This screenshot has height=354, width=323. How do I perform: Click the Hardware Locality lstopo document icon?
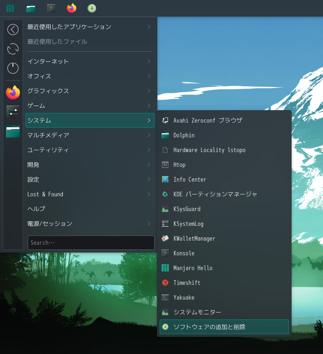click(165, 150)
